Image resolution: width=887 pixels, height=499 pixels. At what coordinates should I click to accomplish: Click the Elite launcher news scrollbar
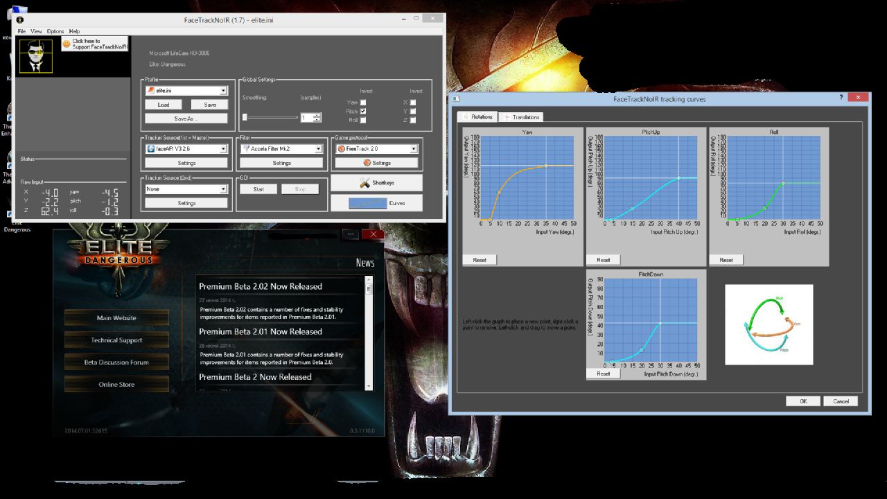pyautogui.click(x=369, y=333)
